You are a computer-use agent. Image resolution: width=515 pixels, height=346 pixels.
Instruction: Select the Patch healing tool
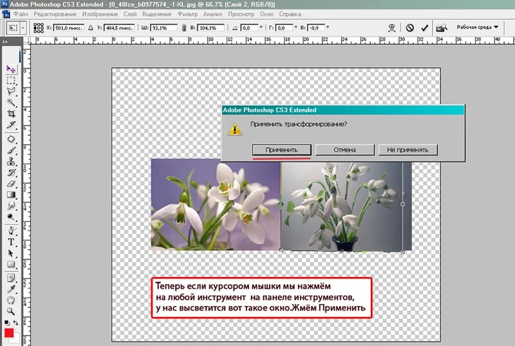10,139
